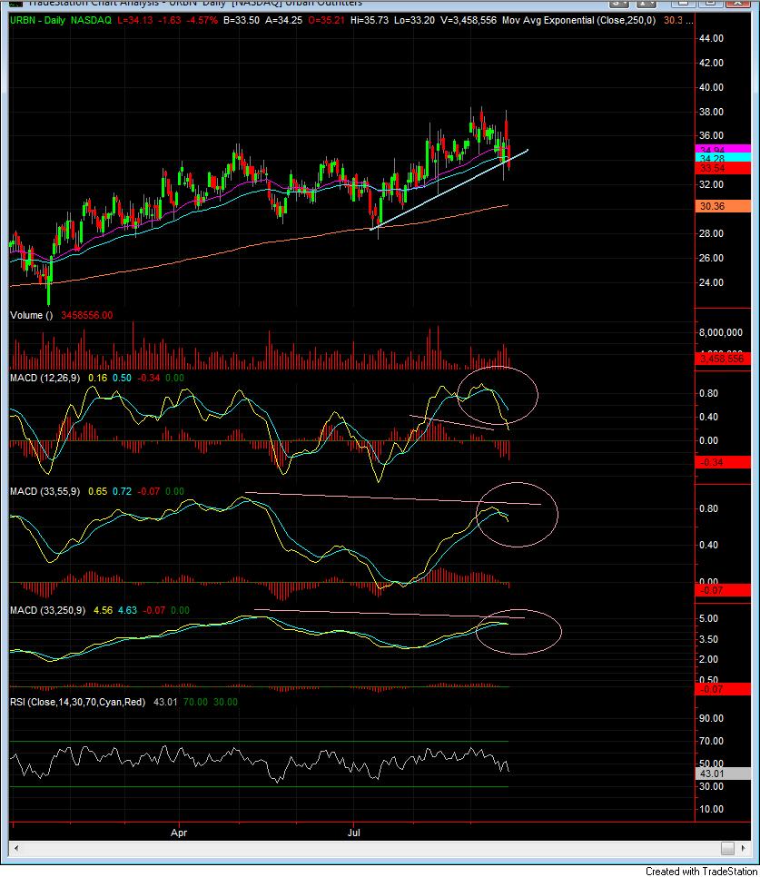Screen dimensions: 760x877
Task: Click the 10.00 RSI axis label
Action: (711, 809)
